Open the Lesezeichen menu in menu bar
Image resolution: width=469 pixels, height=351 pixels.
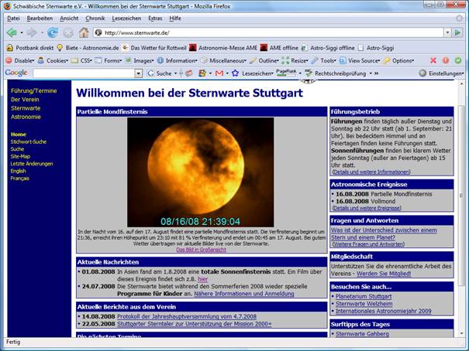pos(126,19)
